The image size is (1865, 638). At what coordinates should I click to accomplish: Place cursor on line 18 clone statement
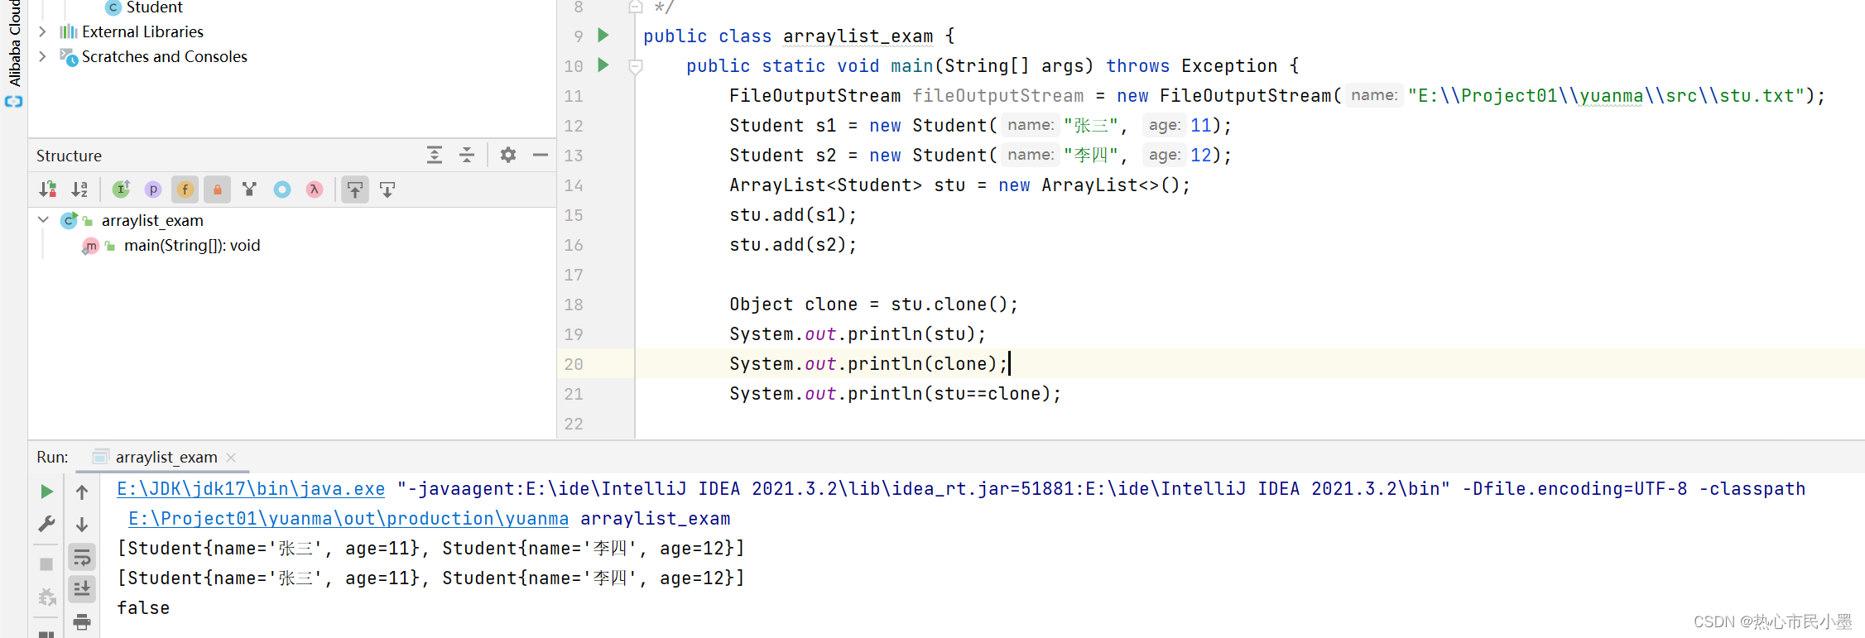click(x=873, y=304)
